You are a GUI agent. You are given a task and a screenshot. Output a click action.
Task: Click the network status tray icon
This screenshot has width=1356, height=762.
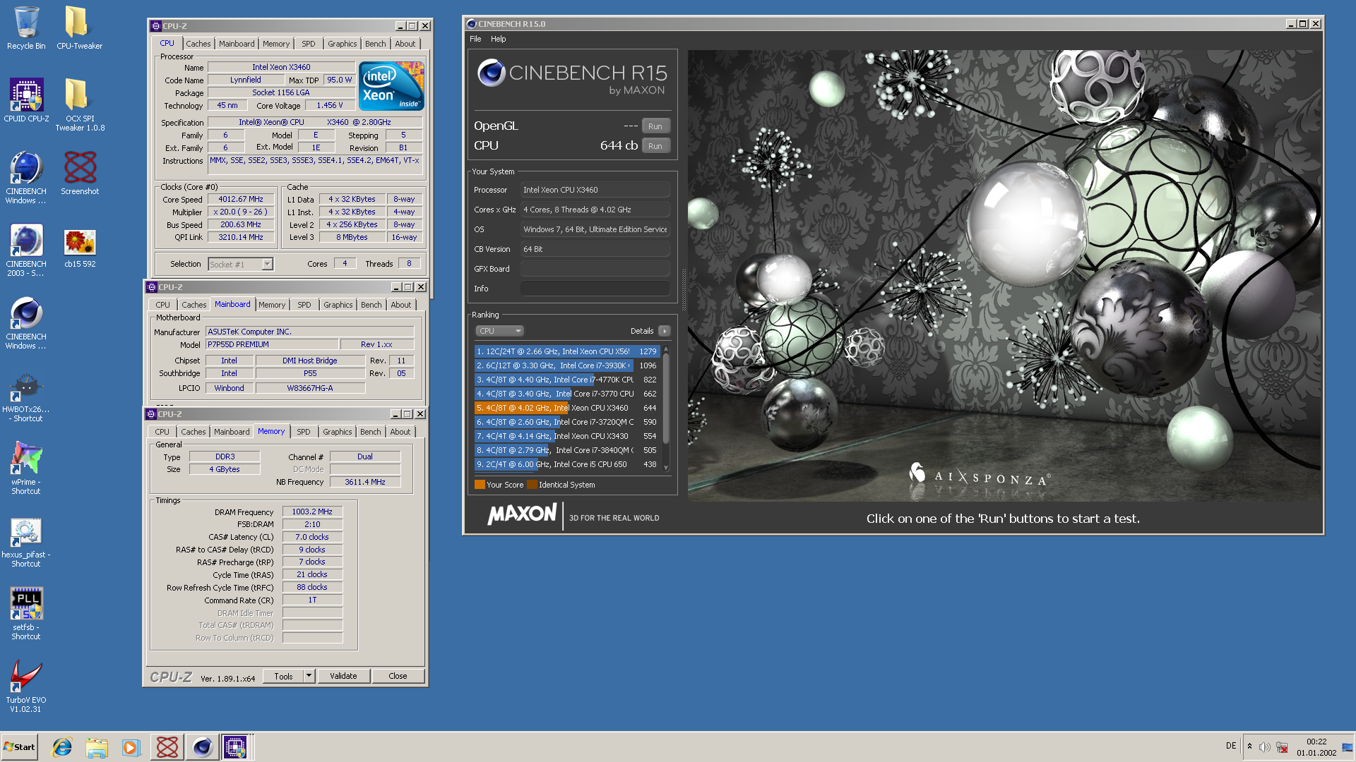pyautogui.click(x=1282, y=747)
